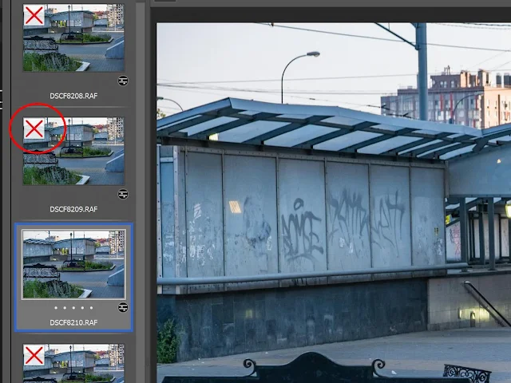511x383 pixels.
Task: Click the filmstrip vertical scrollbar
Action: (x=141, y=192)
